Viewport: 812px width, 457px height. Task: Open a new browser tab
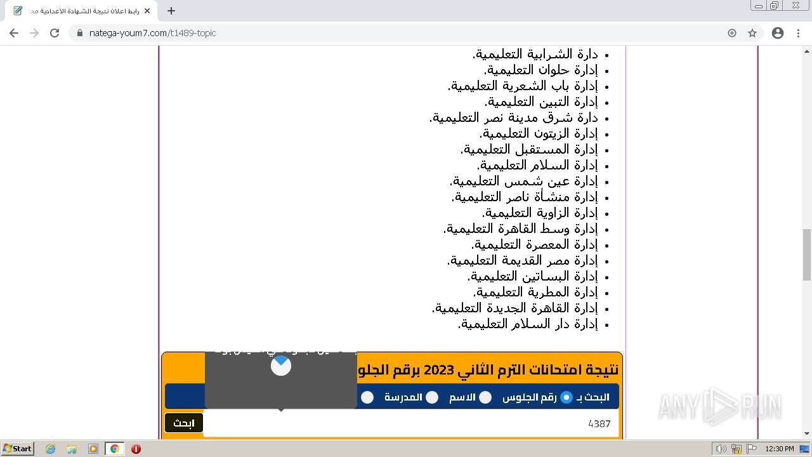(171, 11)
